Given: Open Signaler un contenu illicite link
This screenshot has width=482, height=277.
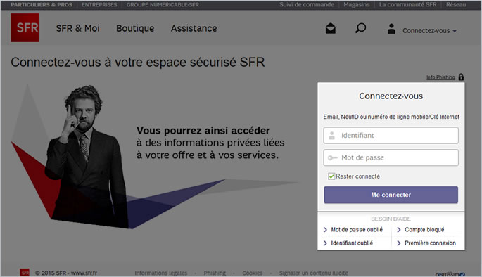Looking at the screenshot, I should tap(314, 273).
